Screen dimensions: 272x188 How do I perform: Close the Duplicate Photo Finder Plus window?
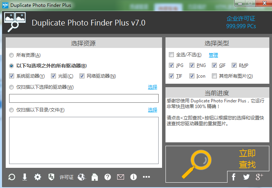(264, 3)
